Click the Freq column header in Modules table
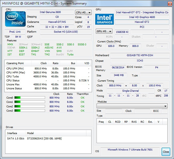This screenshot has width=174, height=159. tap(101, 122)
